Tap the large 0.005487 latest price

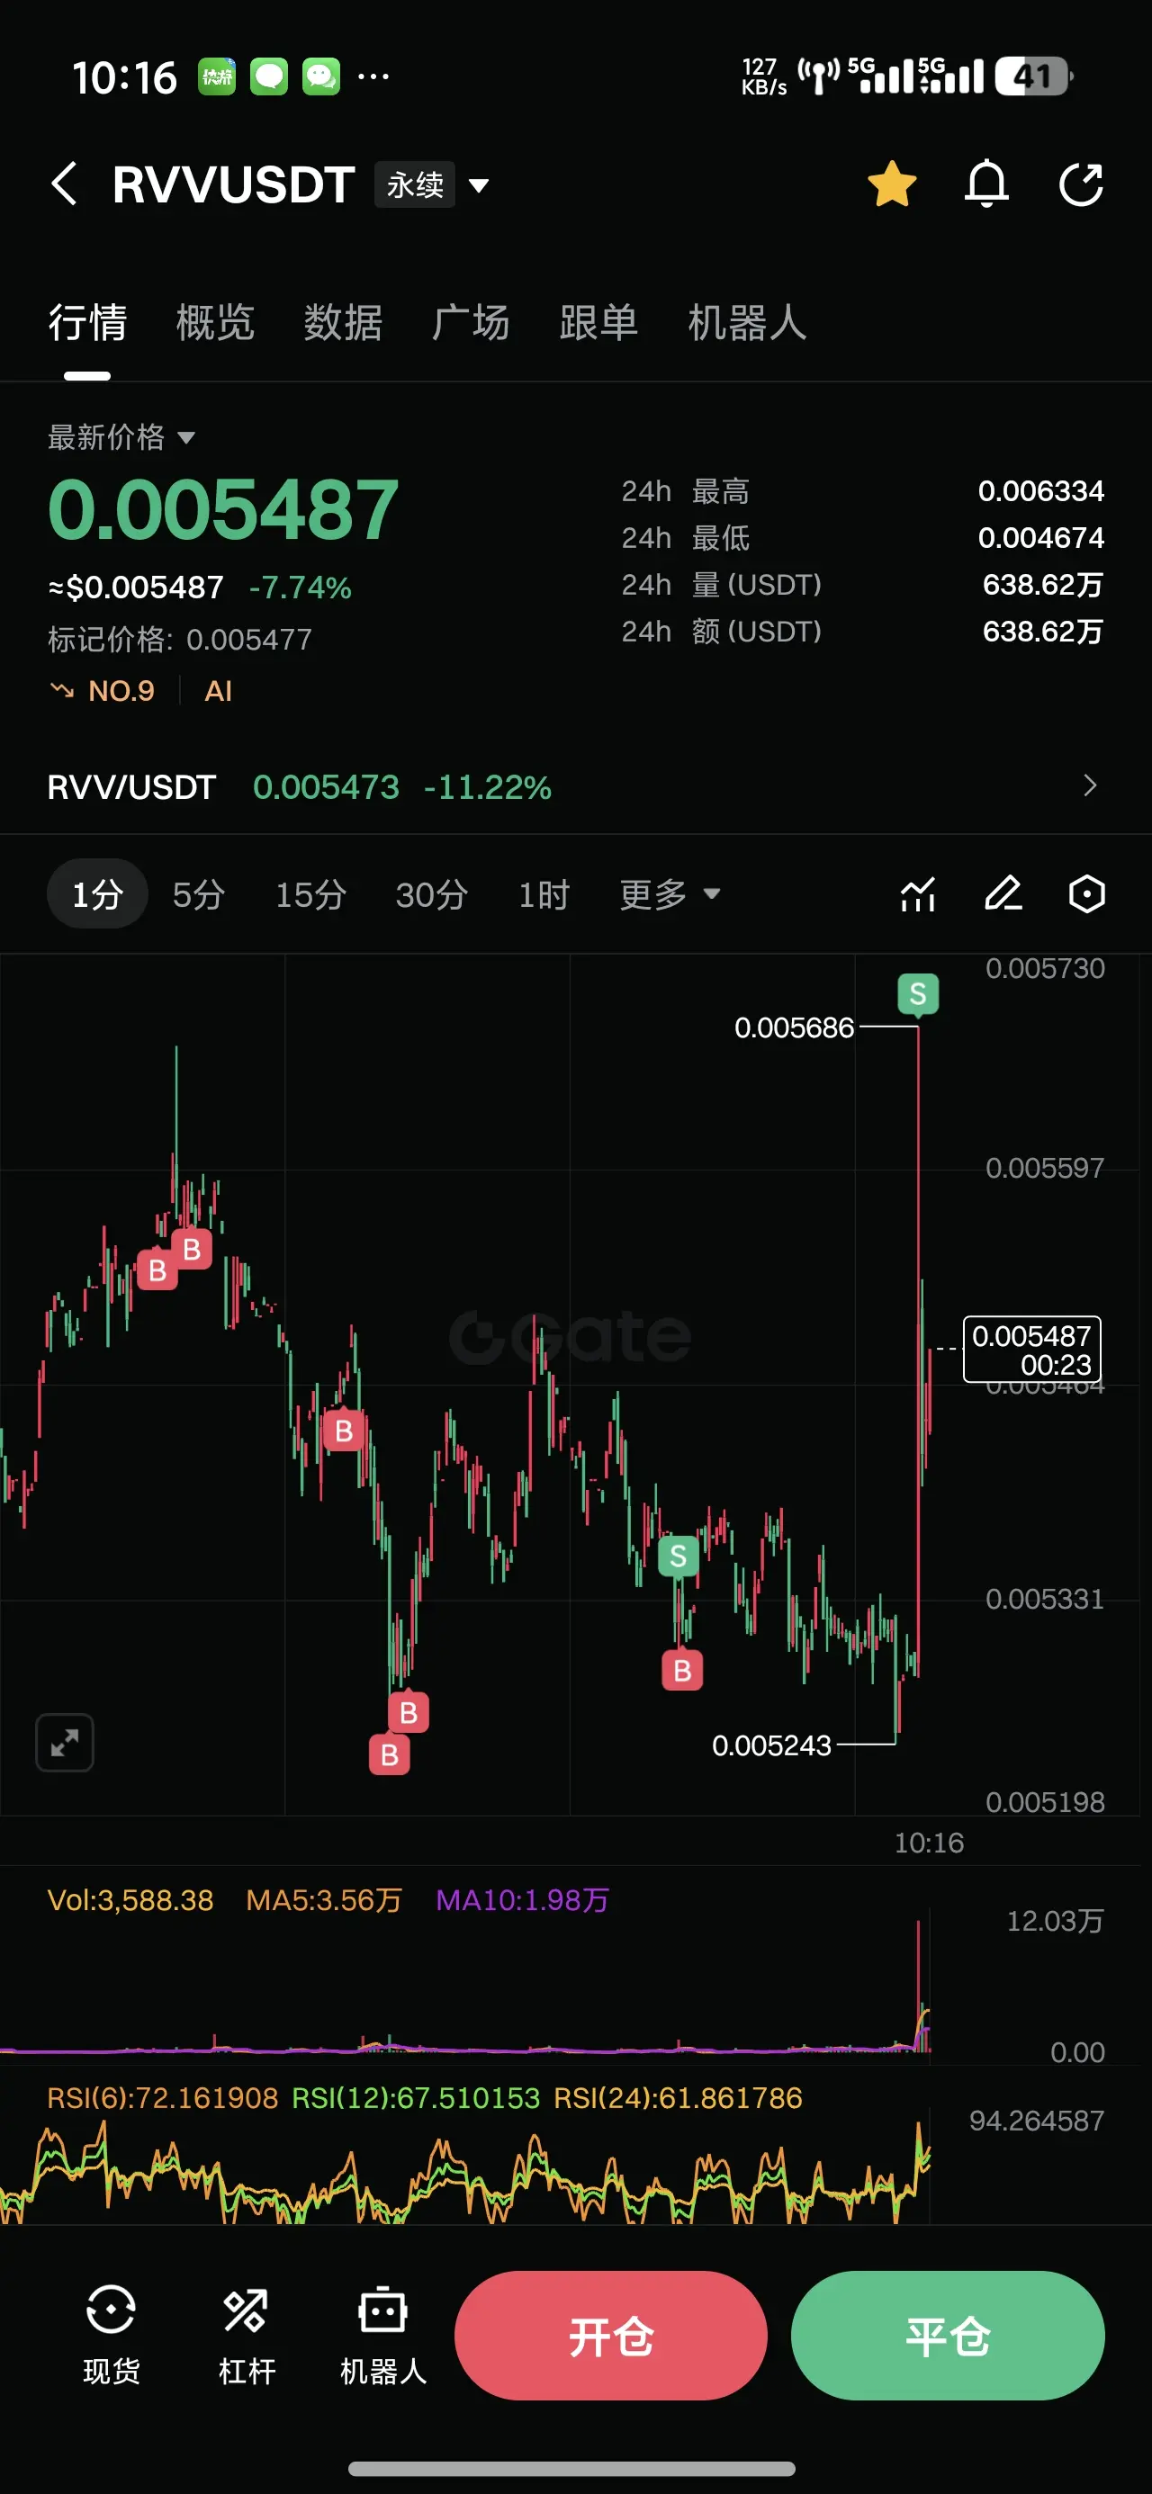click(x=224, y=510)
